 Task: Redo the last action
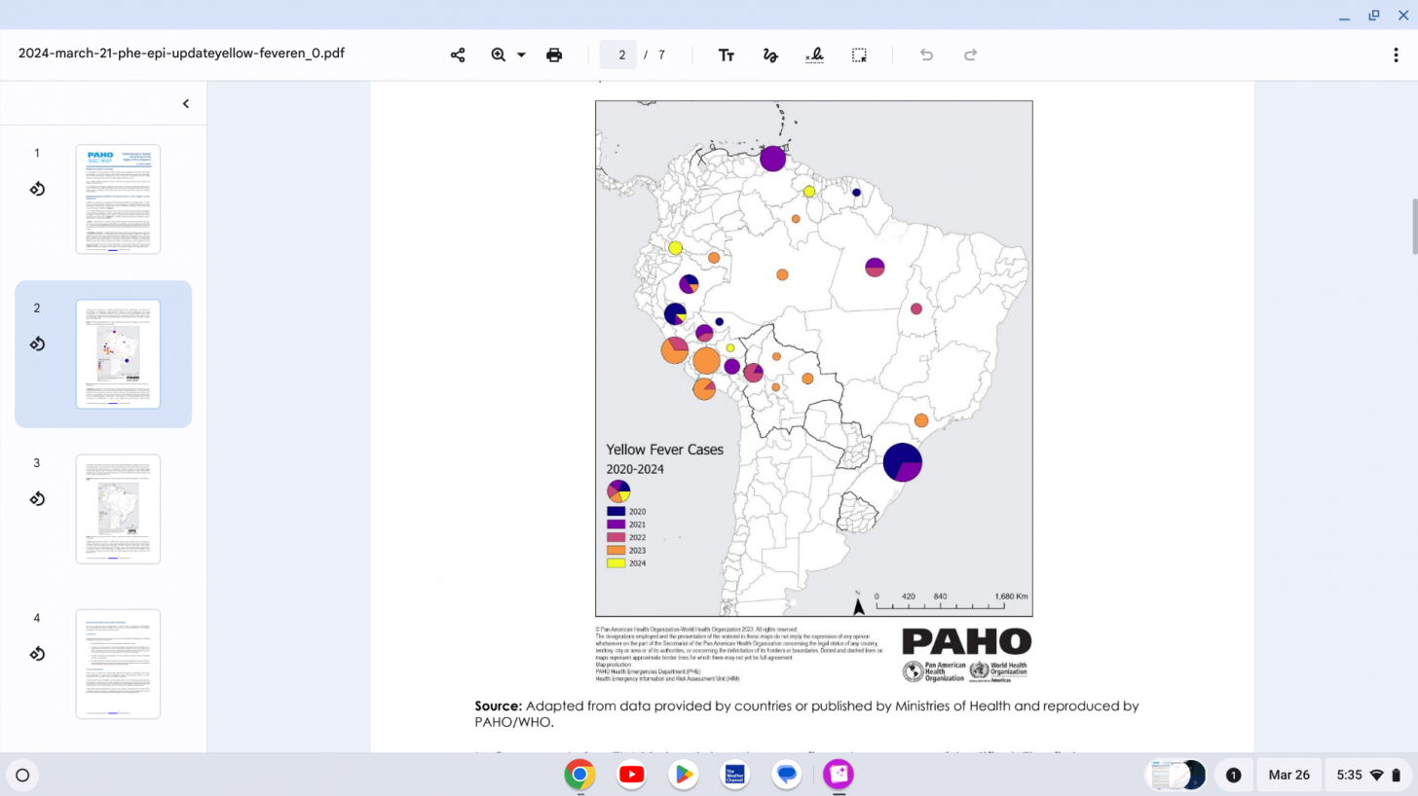(x=970, y=54)
